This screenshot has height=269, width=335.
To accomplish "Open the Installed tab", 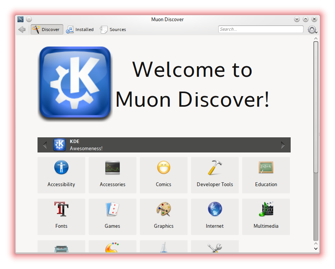I will point(80,30).
